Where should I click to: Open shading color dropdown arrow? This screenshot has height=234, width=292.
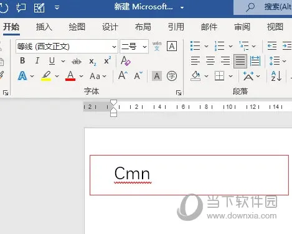click(206, 76)
